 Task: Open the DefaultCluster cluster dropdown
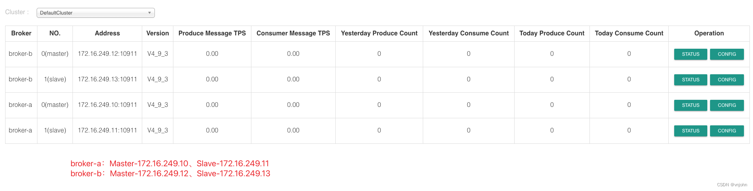[x=95, y=13]
